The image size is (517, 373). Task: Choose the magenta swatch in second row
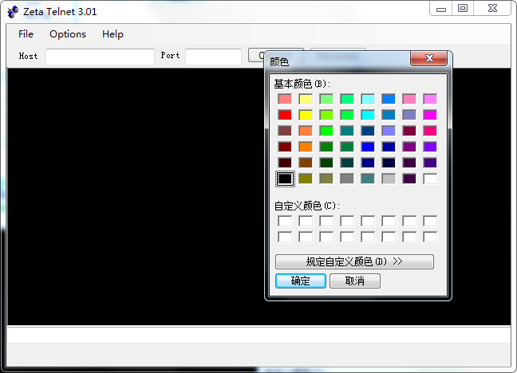(x=430, y=115)
